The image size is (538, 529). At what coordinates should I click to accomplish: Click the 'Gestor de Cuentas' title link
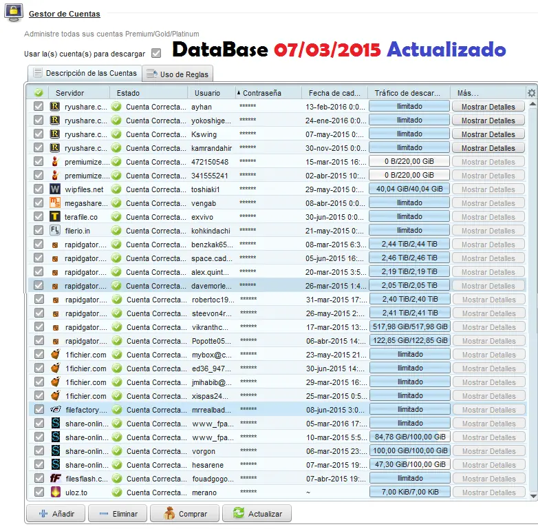click(65, 14)
